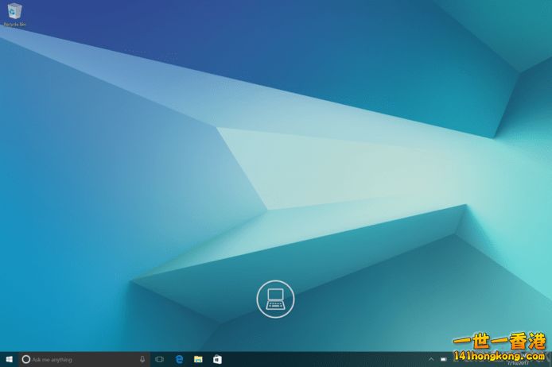Focus the 'Ask me anything' search box
Viewport: 552px width, 367px height.
[x=84, y=359]
